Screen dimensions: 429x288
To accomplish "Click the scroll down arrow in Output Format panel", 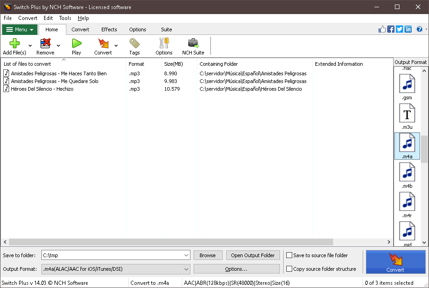I will 424,242.
